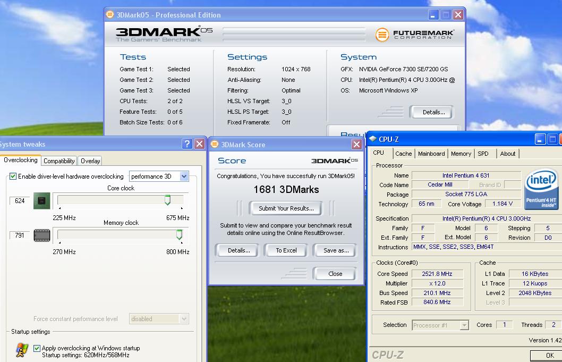562x362 pixels.
Task: Click Close button in 3DMark Score
Action: (x=335, y=274)
